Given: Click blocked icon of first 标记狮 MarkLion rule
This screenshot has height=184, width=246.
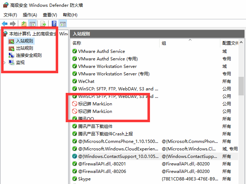Looking at the screenshot, I should click(x=75, y=104).
